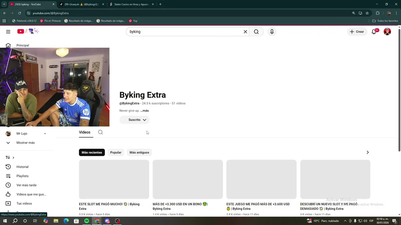Select the Popular filter chip
Image resolution: width=401 pixels, height=225 pixels.
pyautogui.click(x=116, y=152)
